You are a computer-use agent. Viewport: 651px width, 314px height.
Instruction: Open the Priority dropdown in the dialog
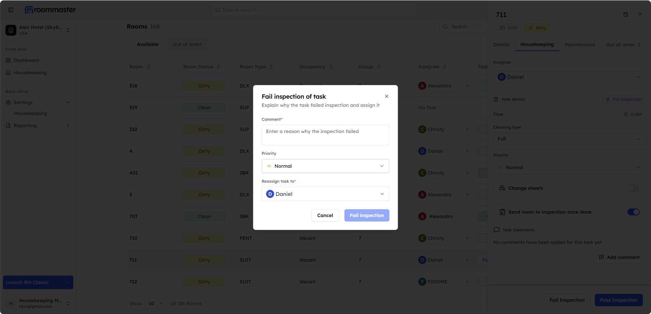tap(325, 166)
